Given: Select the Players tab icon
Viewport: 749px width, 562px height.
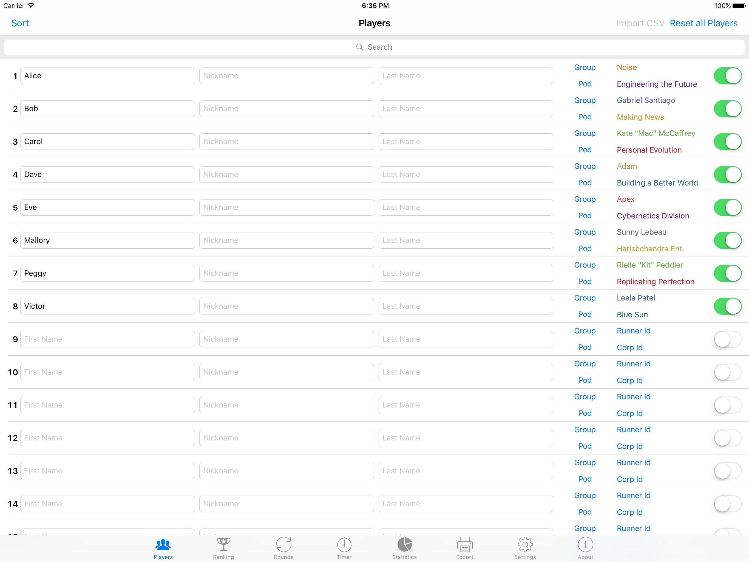Looking at the screenshot, I should tap(163, 548).
